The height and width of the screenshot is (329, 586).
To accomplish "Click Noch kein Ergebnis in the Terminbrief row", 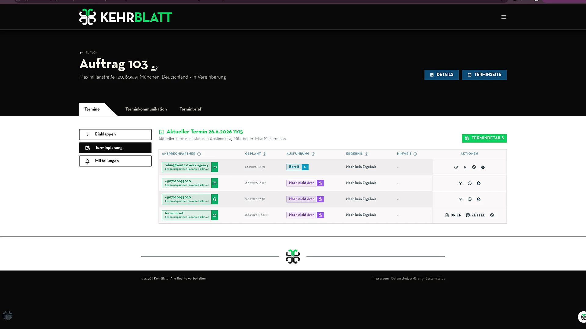I will click(361, 215).
